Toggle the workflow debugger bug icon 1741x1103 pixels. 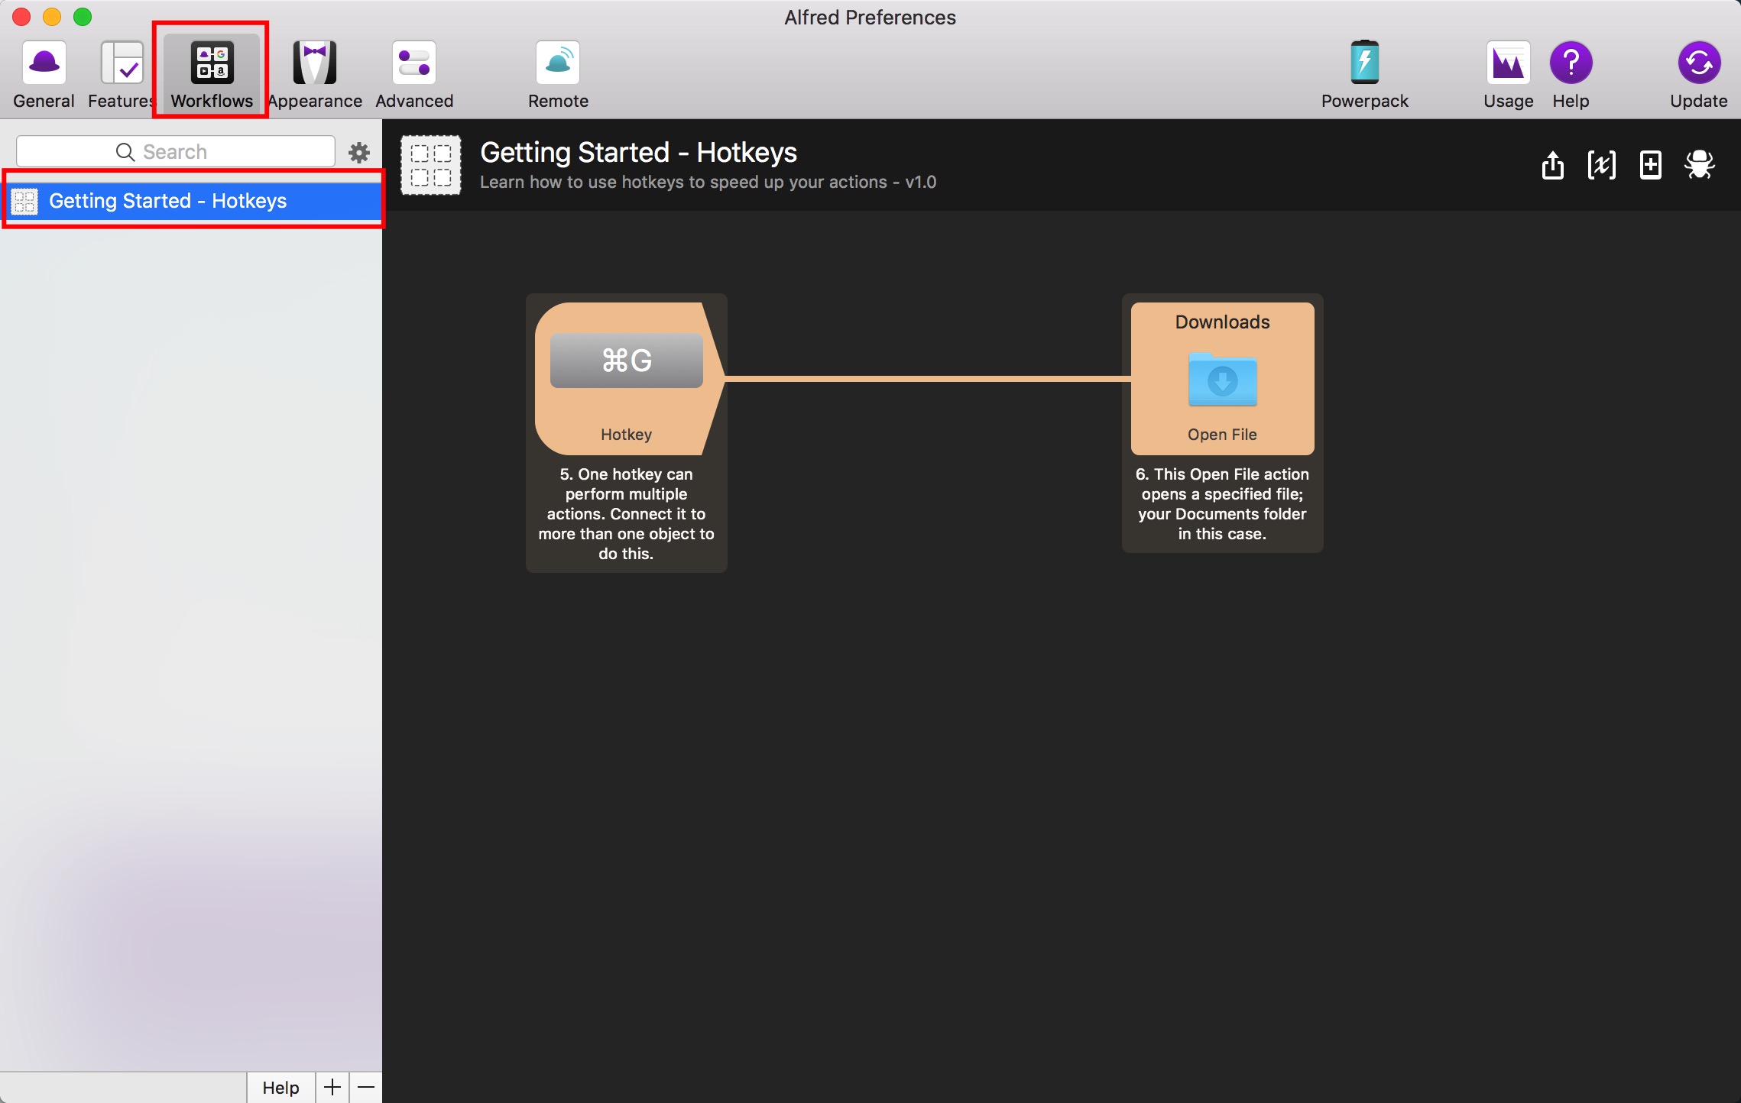(x=1700, y=165)
